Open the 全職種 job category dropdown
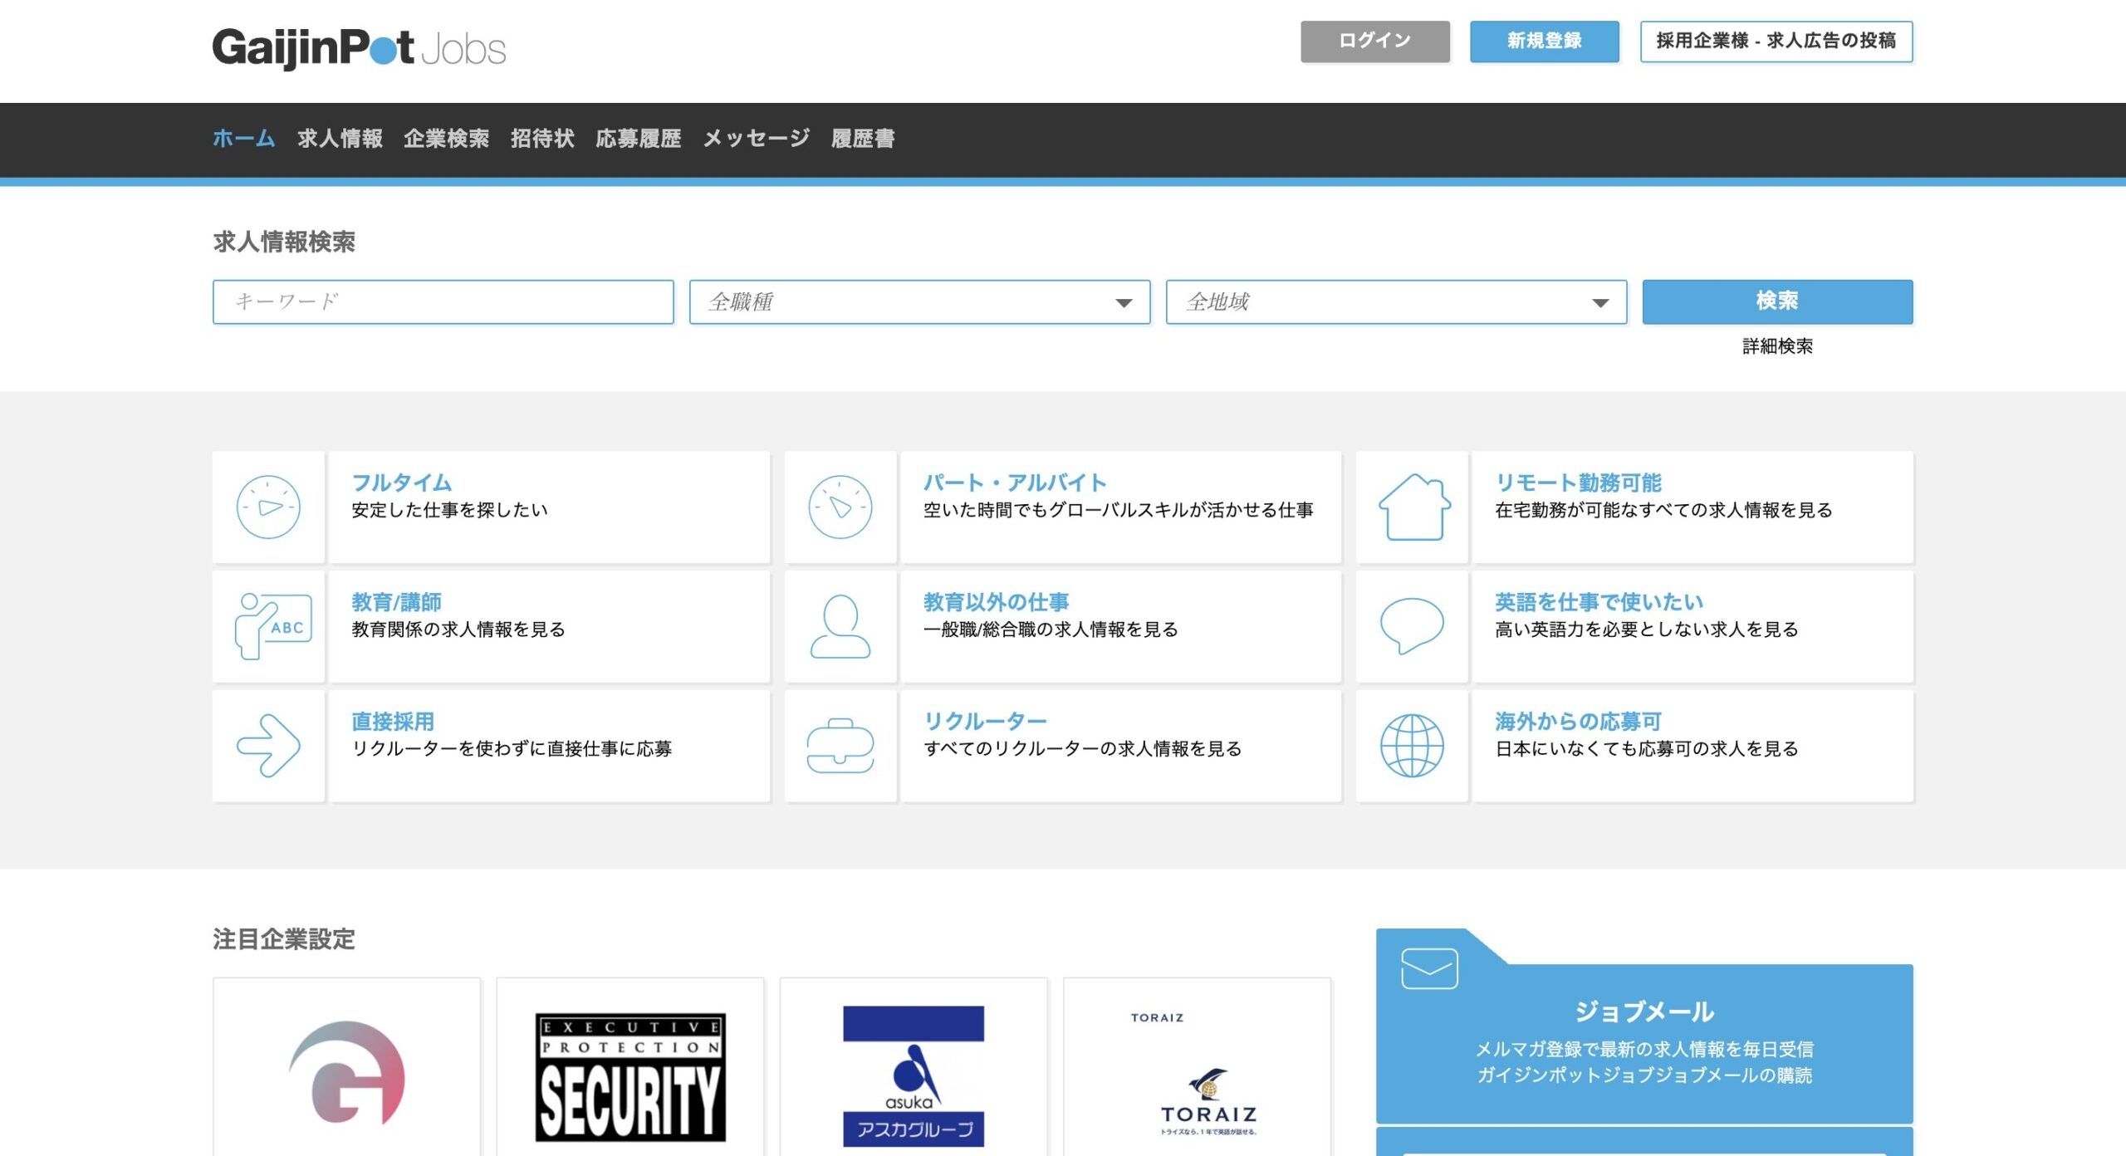 click(919, 302)
